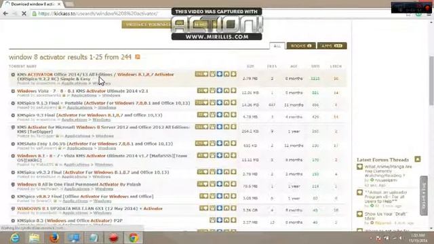Open 'What Anime/Manga Are You Currently Watching' forum thread
Viewport: 434px width, 244px height.
click(388, 171)
